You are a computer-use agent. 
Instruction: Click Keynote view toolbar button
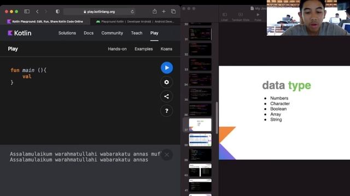pyautogui.click(x=225, y=17)
